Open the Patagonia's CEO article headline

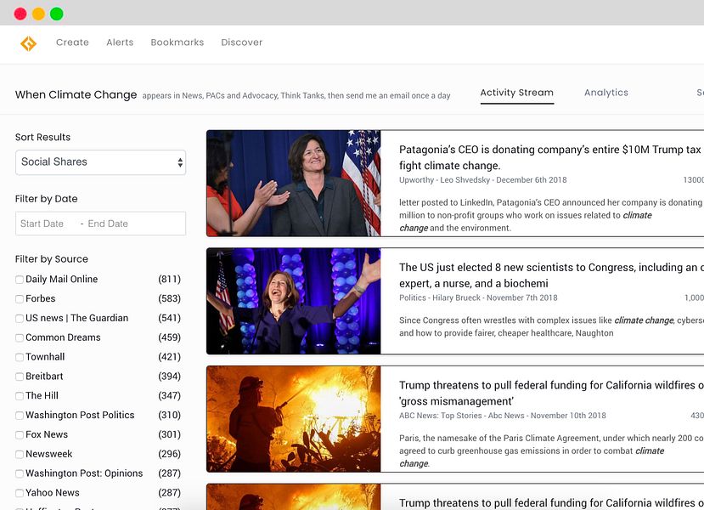coord(551,157)
